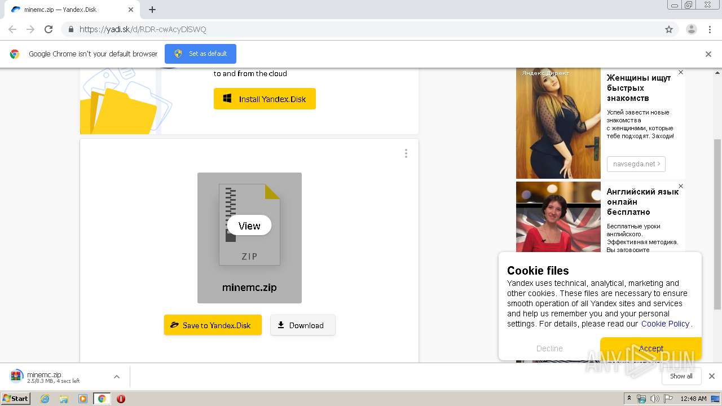Screen dimensions: 722x406
Task: Select the Chrome taskbar button
Action: [x=102, y=399]
